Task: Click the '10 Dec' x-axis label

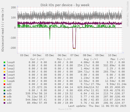Action: tap(112, 55)
